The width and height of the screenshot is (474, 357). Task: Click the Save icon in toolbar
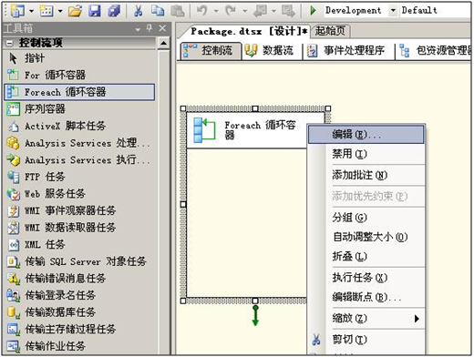coord(95,11)
